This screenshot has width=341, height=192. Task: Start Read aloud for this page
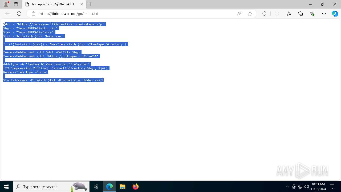pyautogui.click(x=239, y=14)
